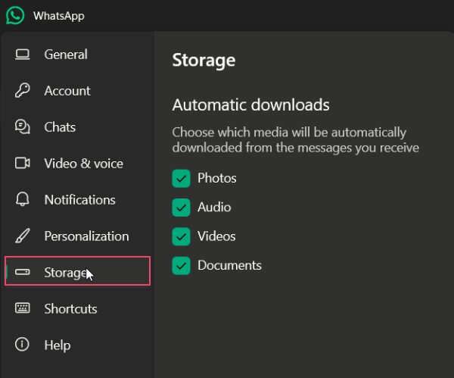Click the General laptop icon

point(22,55)
